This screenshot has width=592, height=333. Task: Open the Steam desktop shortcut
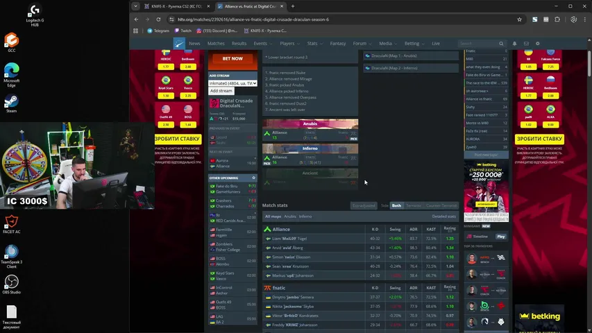click(12, 102)
